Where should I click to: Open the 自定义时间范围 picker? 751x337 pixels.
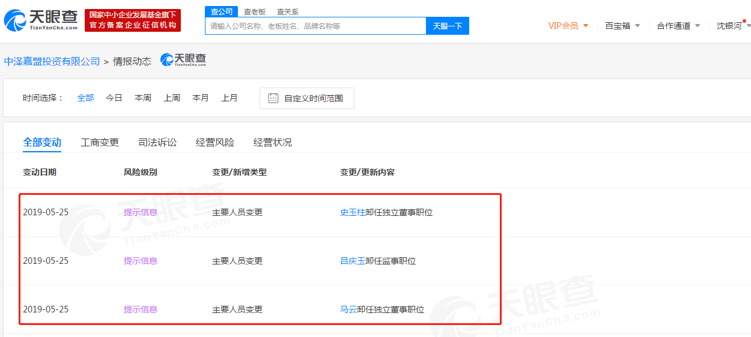pos(307,98)
